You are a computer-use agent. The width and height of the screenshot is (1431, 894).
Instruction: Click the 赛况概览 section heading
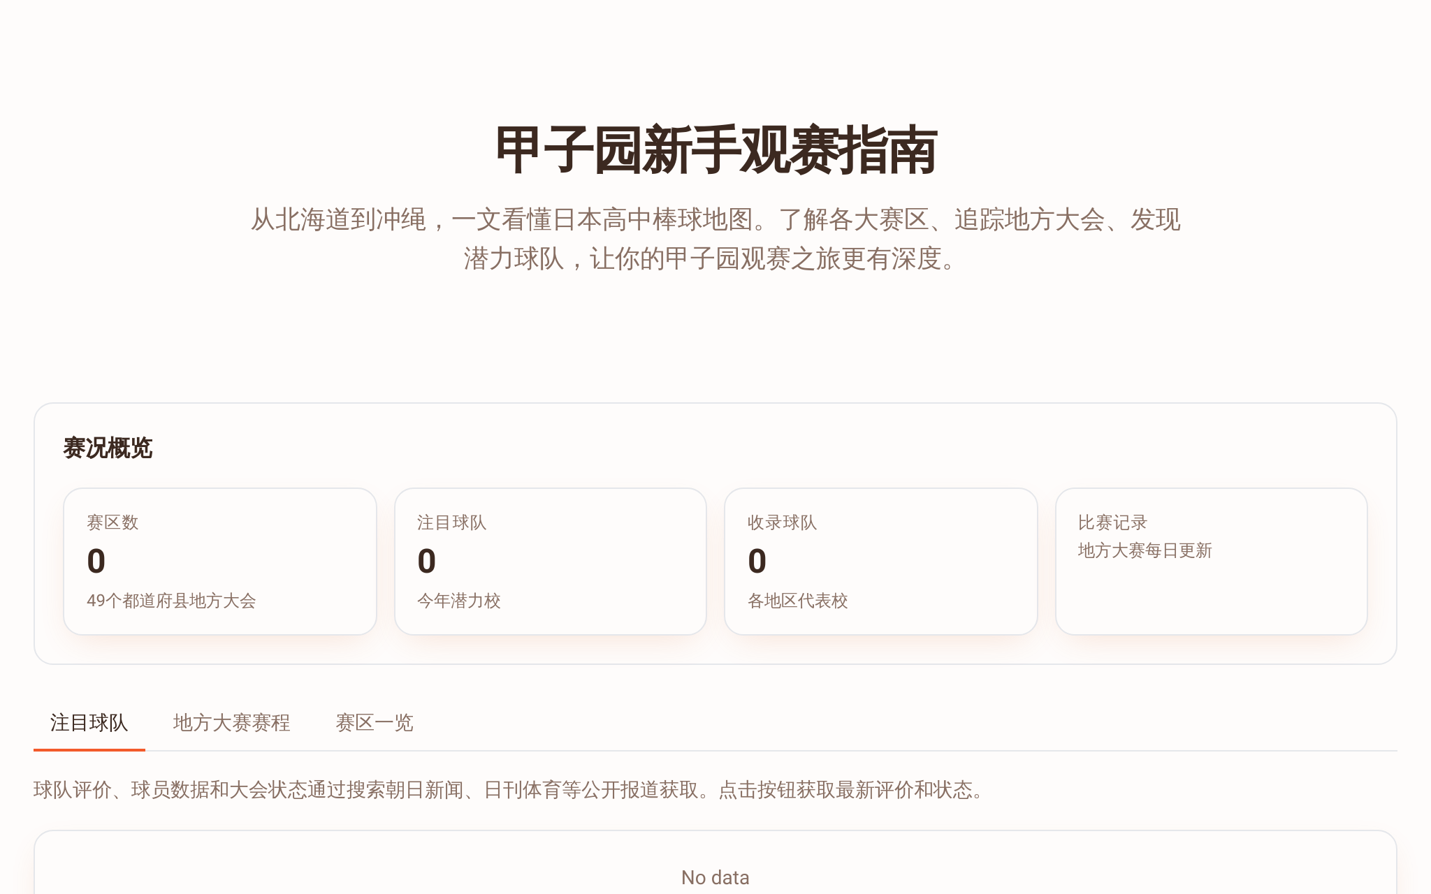108,448
